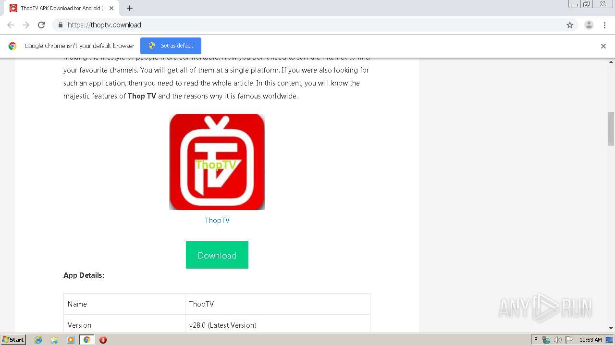Click bold 'Thop TV' in paragraph
The height and width of the screenshot is (346, 615).
(x=142, y=96)
